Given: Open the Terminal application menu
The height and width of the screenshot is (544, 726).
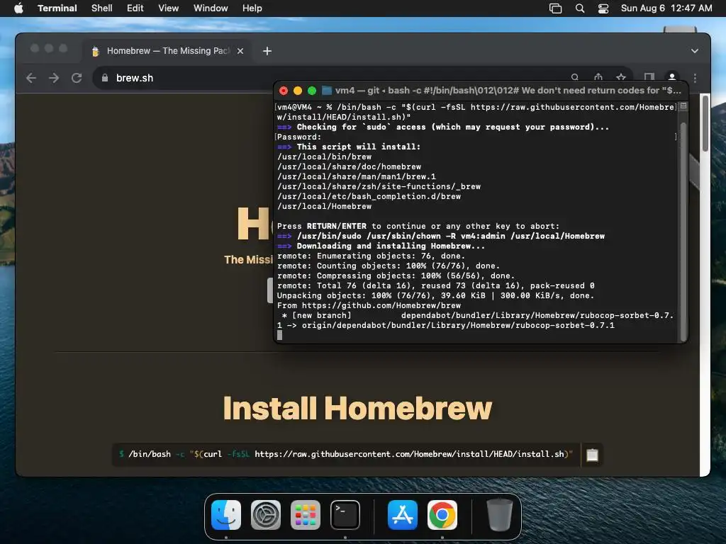Looking at the screenshot, I should [x=57, y=8].
